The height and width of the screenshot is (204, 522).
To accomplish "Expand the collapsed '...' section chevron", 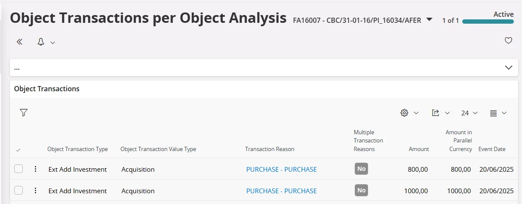I will (x=509, y=68).
